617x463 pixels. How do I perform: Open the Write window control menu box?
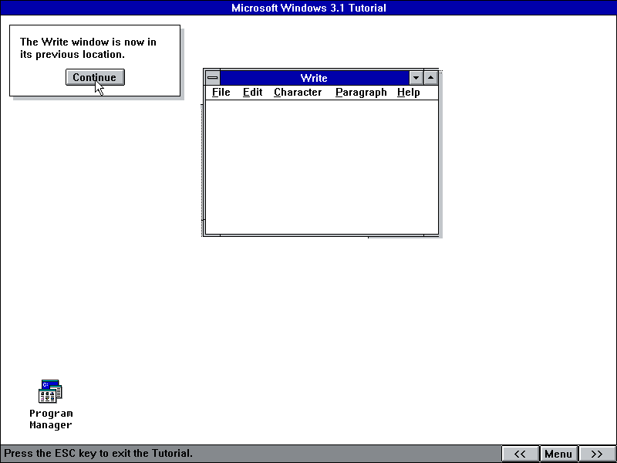coord(213,78)
